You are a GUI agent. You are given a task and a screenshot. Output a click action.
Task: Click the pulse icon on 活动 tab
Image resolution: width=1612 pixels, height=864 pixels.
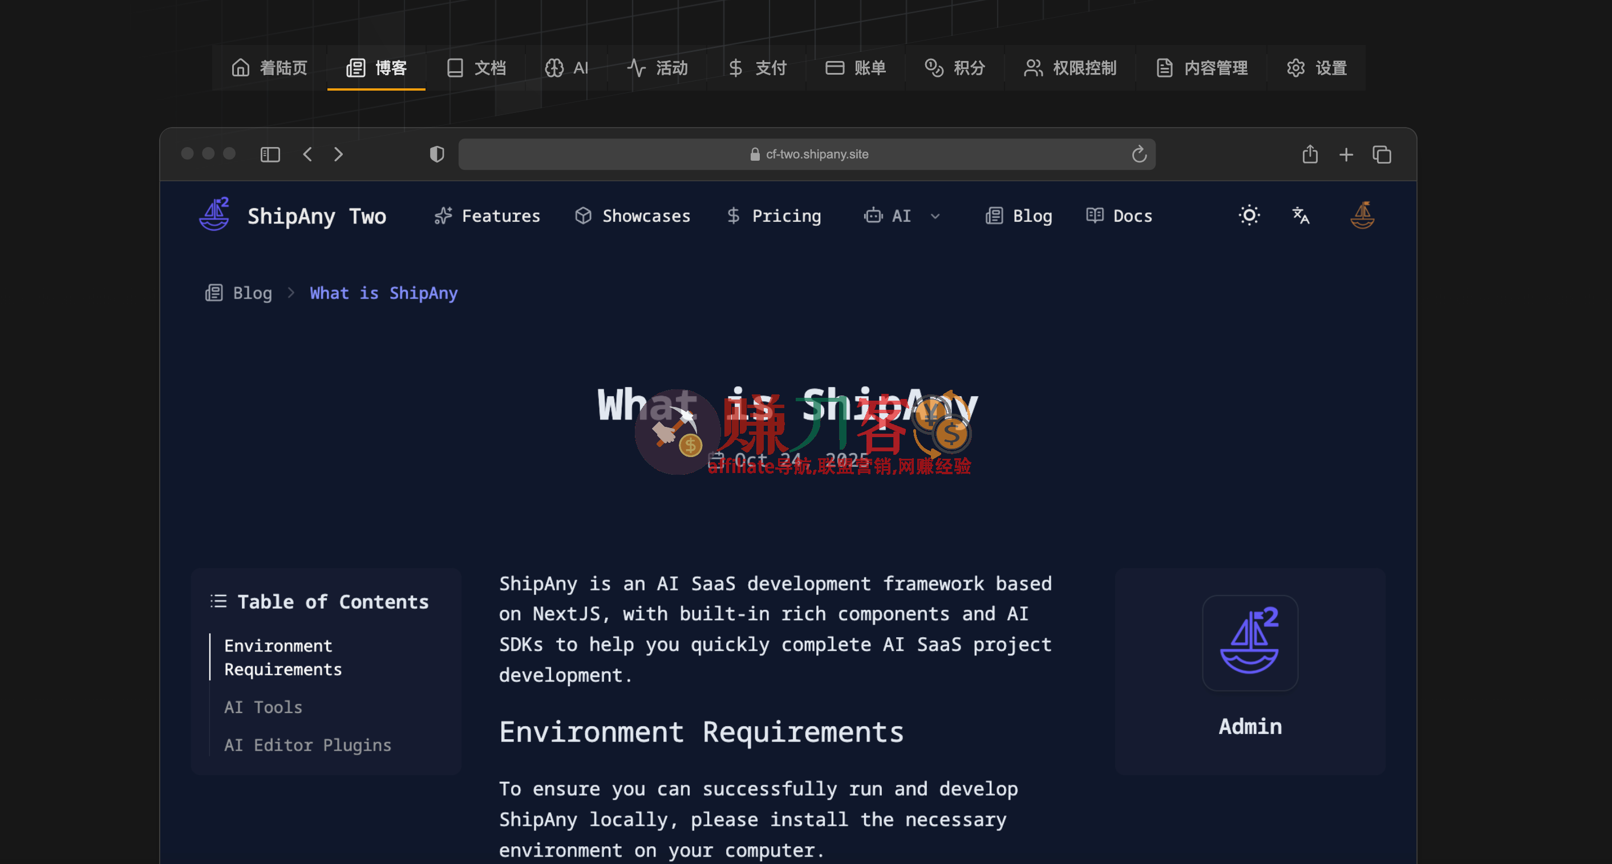coord(637,67)
